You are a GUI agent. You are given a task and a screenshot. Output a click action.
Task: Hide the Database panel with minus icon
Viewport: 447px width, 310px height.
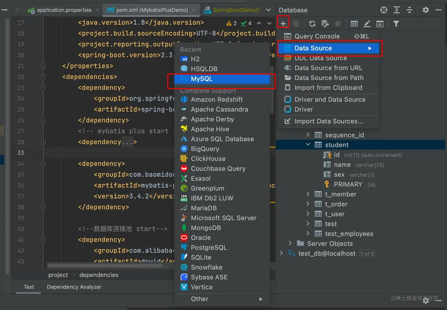click(x=438, y=10)
